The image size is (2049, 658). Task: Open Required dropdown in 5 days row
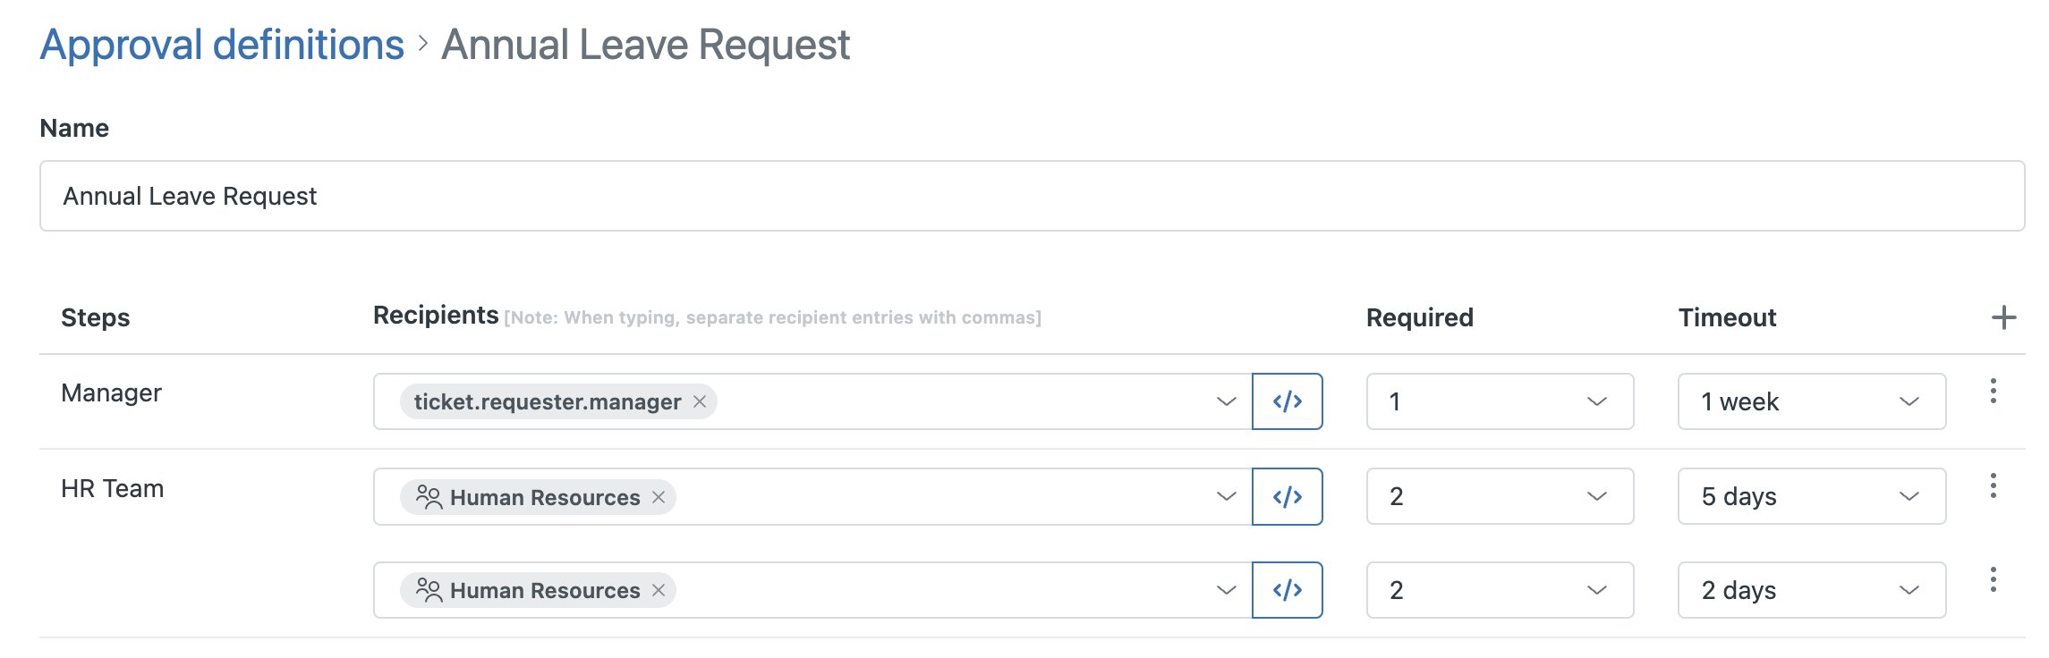point(1500,496)
